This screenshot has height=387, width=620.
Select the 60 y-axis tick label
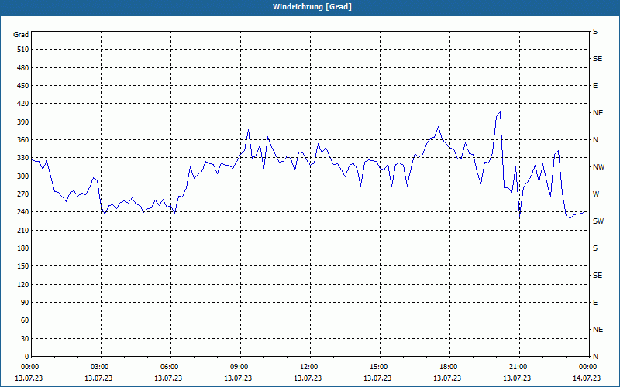click(24, 320)
